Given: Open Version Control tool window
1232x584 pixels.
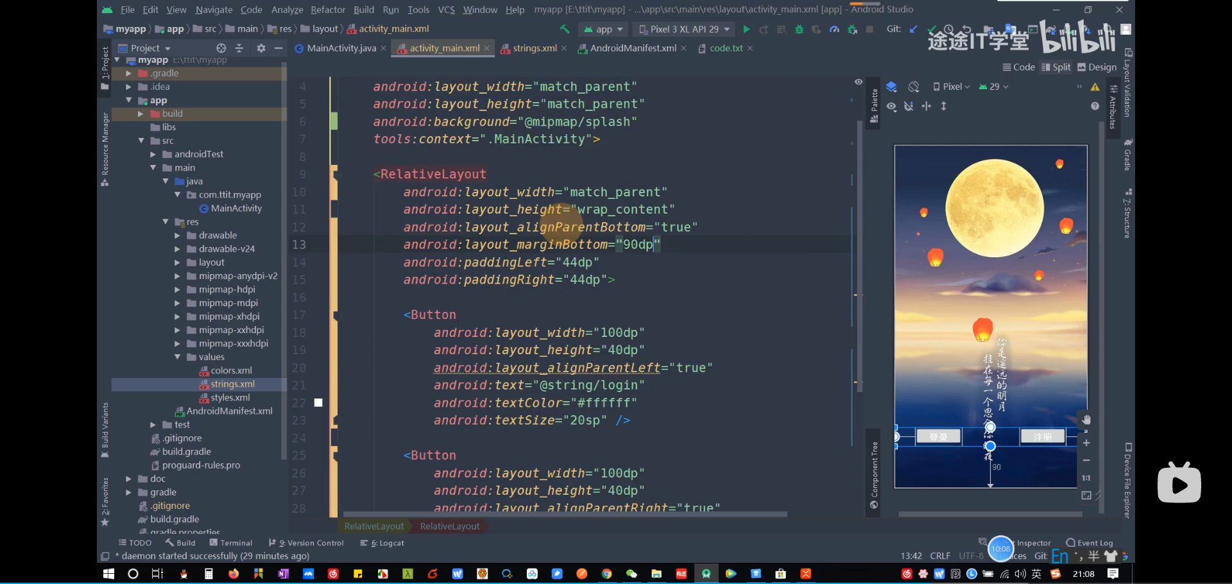Looking at the screenshot, I should (x=306, y=543).
